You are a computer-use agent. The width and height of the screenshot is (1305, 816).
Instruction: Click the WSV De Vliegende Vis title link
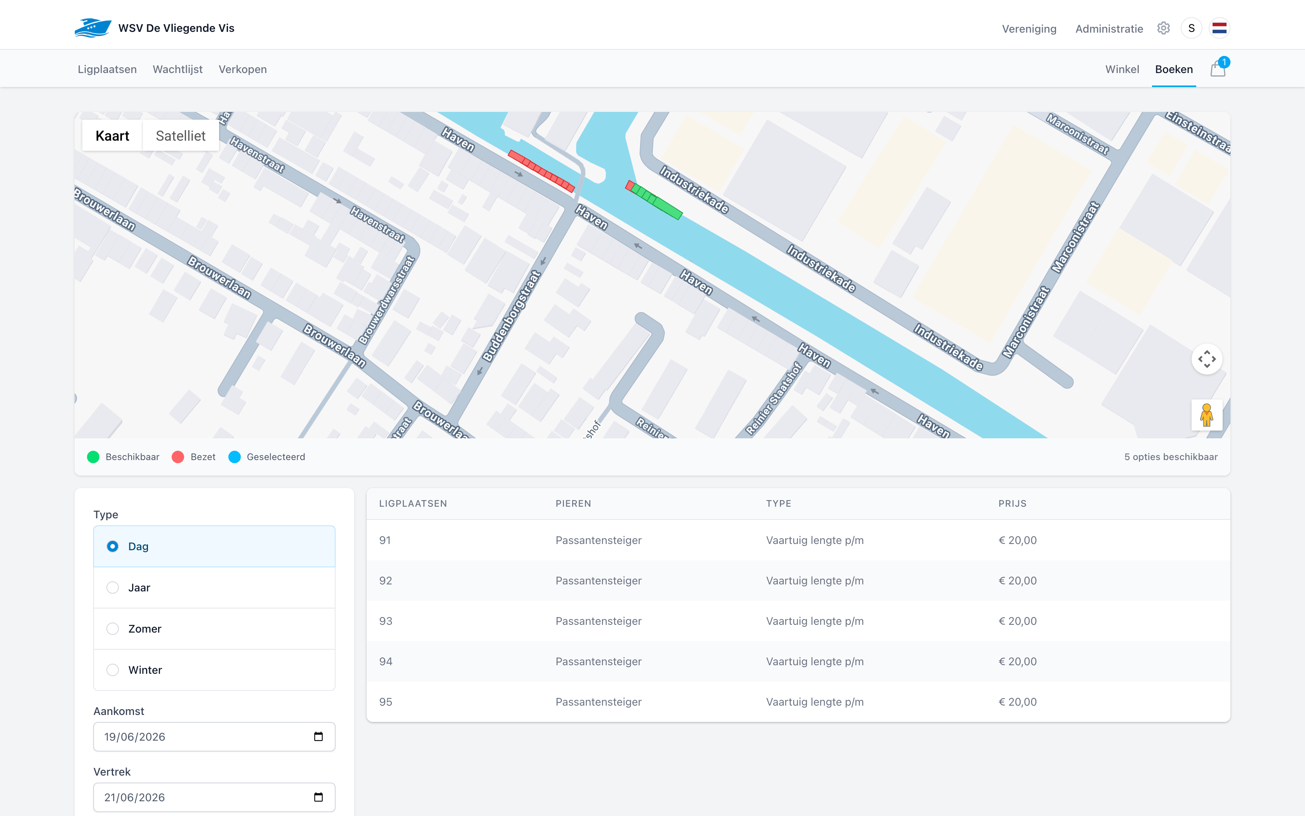pos(176,28)
